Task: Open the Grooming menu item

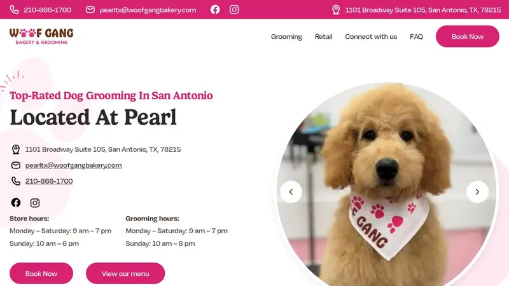Action: point(286,37)
